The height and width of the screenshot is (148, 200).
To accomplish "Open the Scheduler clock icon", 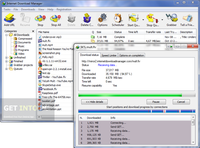I will pyautogui.click(x=118, y=18).
